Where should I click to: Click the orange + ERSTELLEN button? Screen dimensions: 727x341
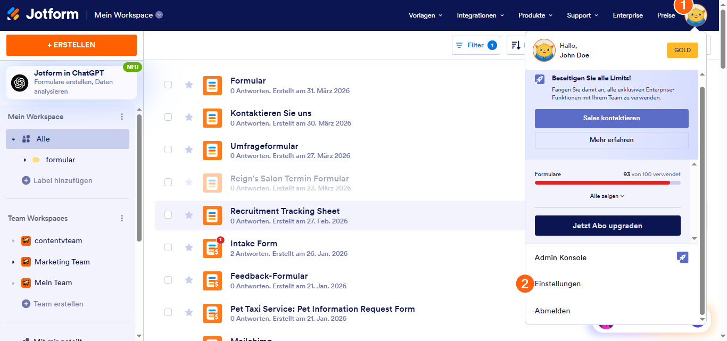click(71, 45)
